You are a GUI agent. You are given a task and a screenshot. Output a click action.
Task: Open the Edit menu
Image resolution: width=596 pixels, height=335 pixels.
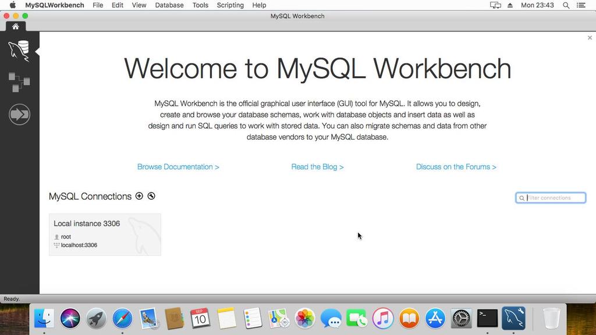(x=118, y=5)
